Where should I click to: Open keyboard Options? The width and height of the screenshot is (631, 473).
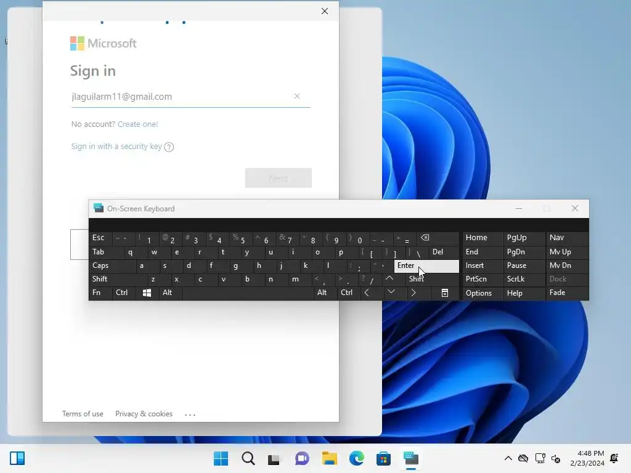click(482, 293)
